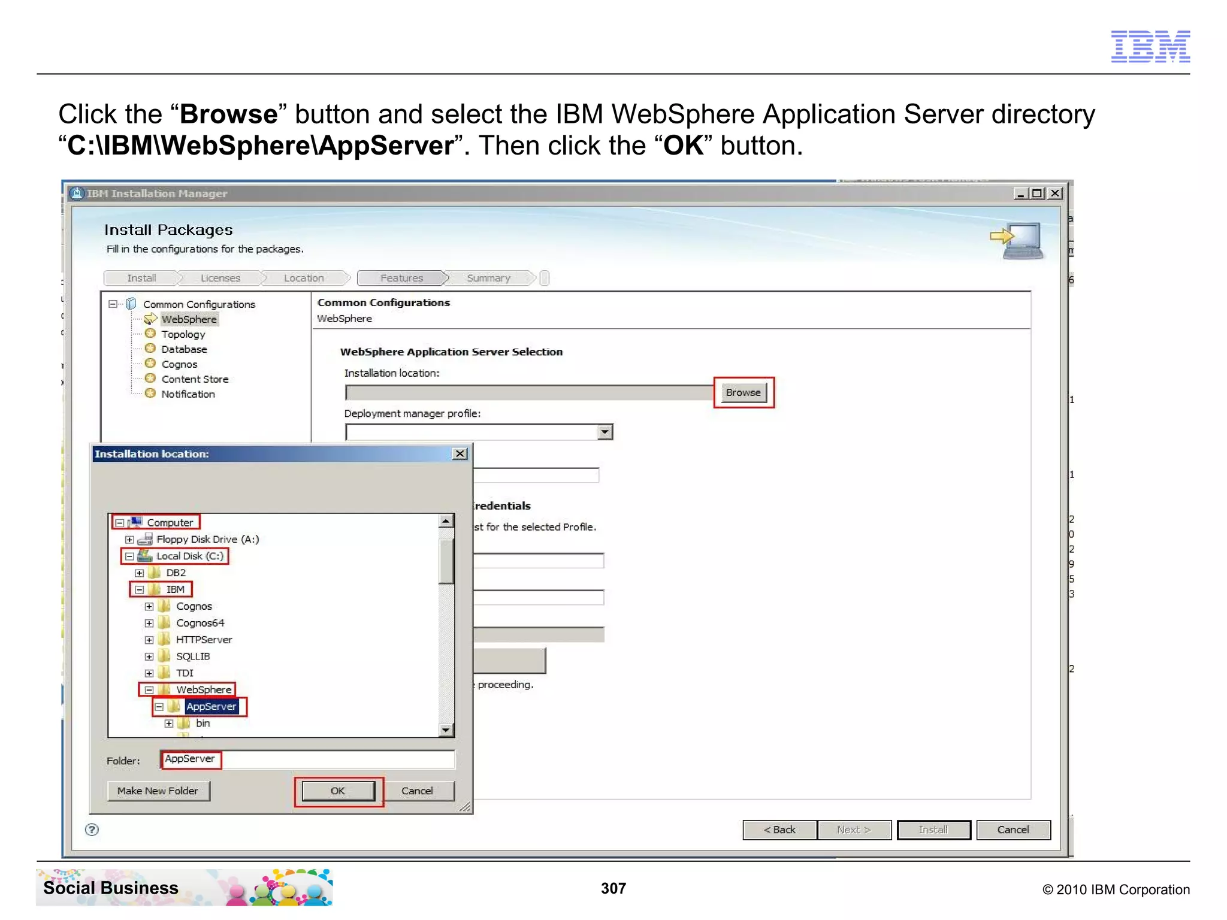Screen dimensions: 1227x920
Task: Go back with the < Back button
Action: point(779,830)
